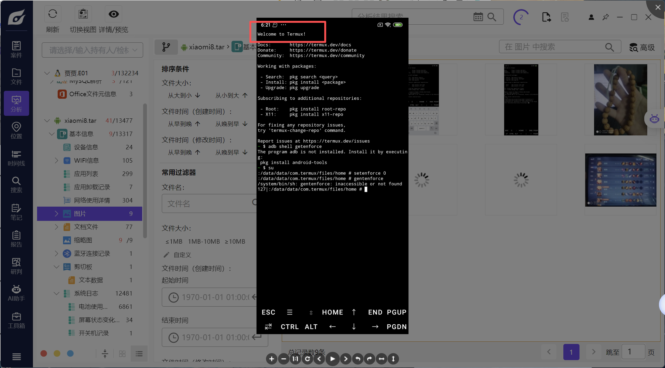This screenshot has height=368, width=665.
Task: Flip the preview image vertically
Action: pos(393,359)
